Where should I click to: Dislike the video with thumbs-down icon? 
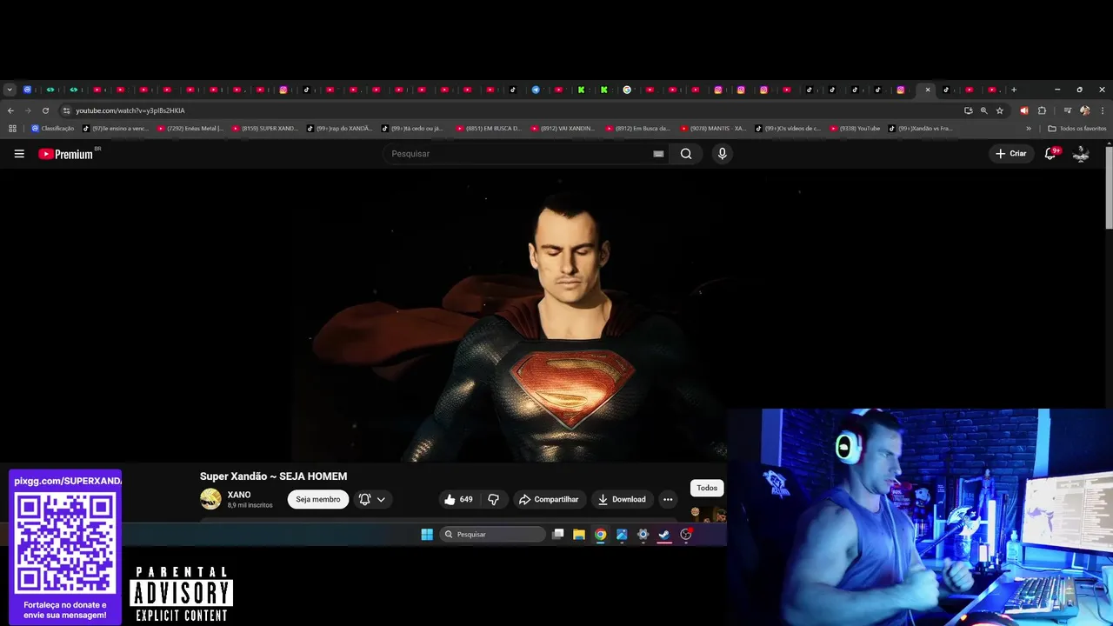(x=493, y=499)
